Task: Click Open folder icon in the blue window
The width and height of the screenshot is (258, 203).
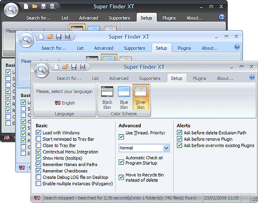Action: pos(50,36)
